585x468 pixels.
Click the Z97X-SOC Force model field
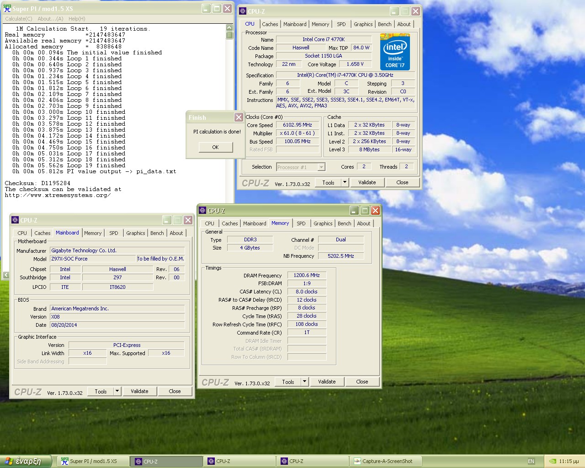click(93, 259)
